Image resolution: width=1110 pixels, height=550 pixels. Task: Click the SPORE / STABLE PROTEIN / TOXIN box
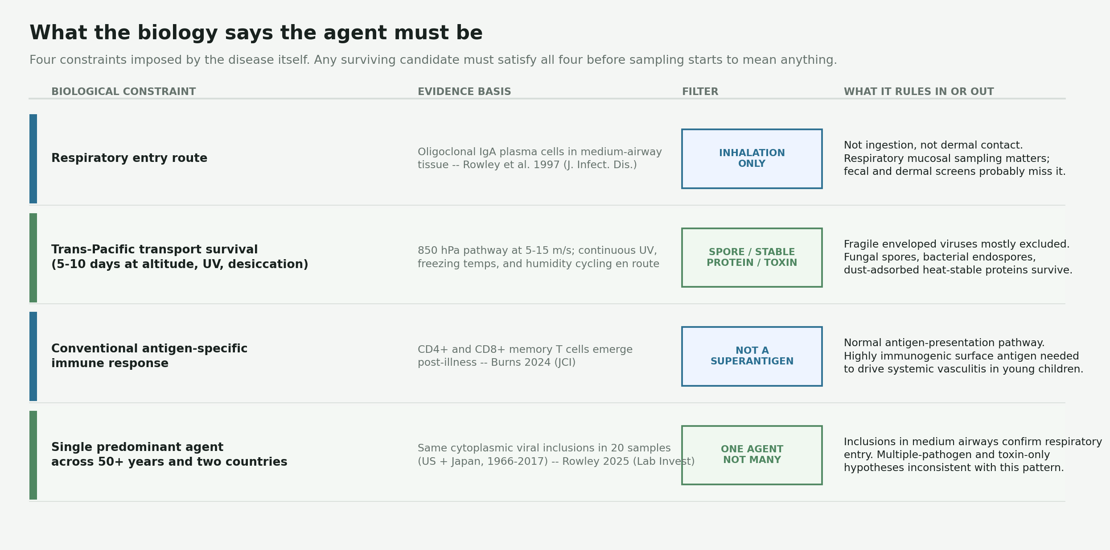click(x=752, y=257)
